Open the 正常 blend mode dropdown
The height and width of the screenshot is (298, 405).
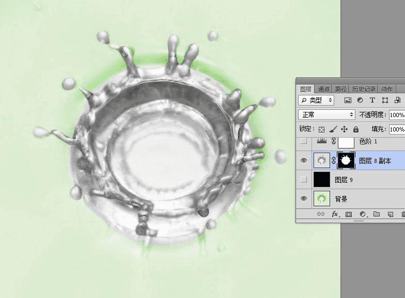[x=326, y=114]
